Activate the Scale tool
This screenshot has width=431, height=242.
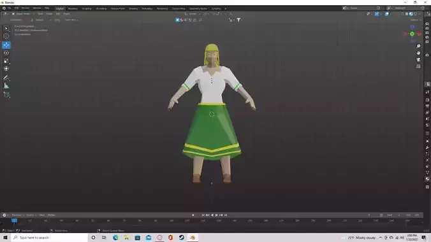(x=6, y=61)
